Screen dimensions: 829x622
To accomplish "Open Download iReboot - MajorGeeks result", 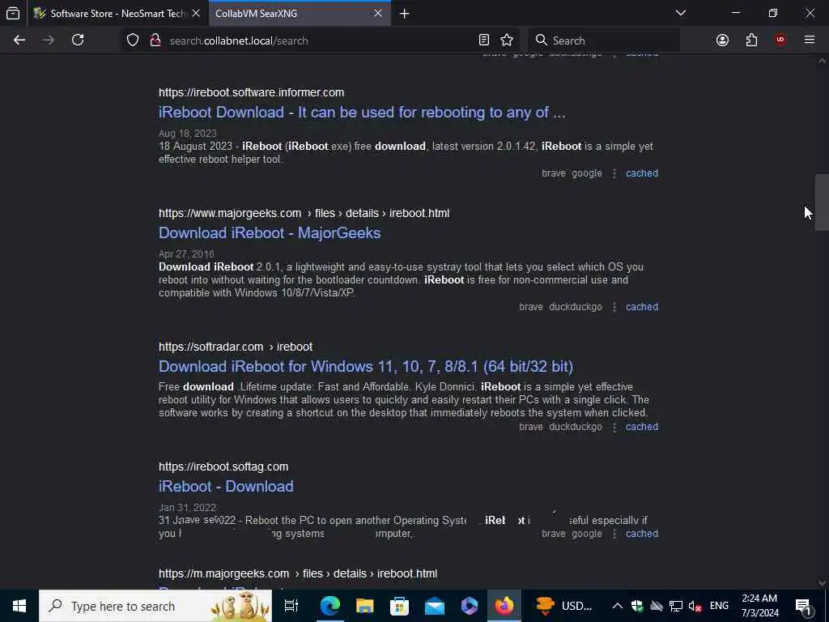I will [270, 232].
